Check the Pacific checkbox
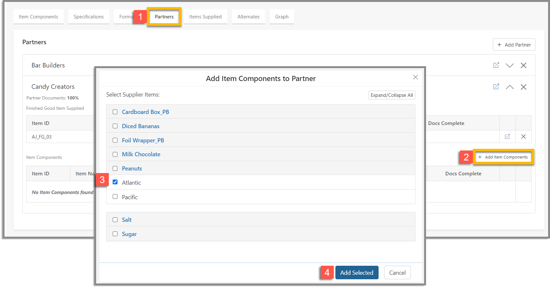The image size is (550, 288). tap(115, 197)
